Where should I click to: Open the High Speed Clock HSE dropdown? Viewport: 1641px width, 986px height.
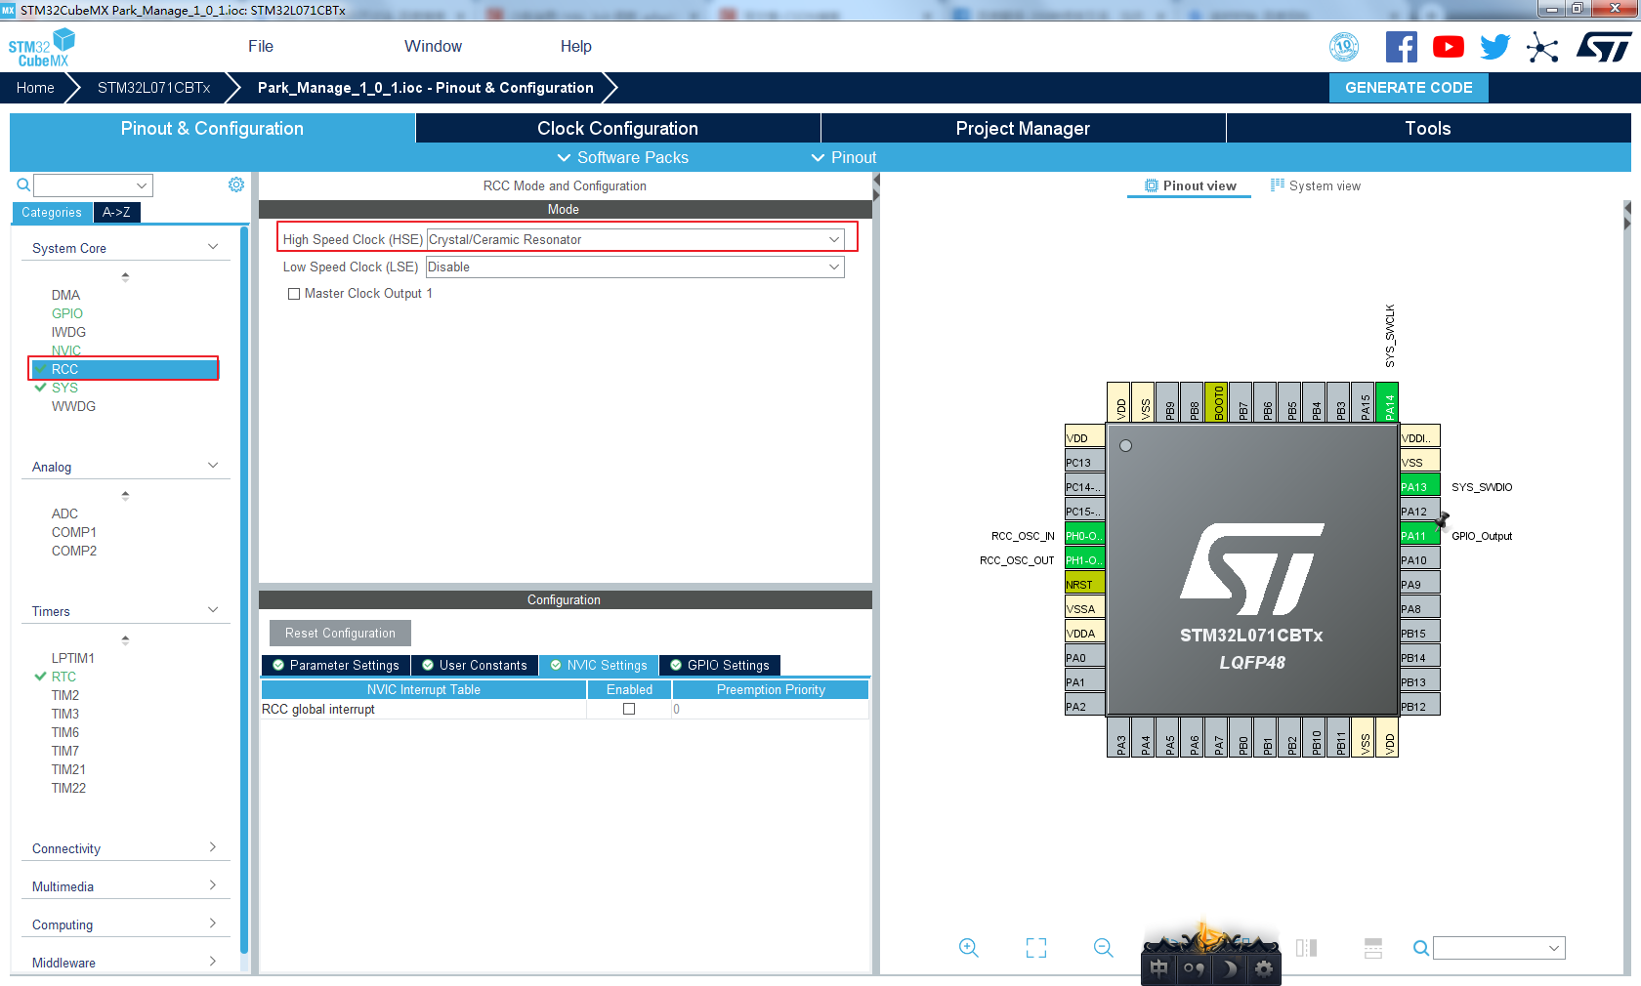click(x=833, y=239)
